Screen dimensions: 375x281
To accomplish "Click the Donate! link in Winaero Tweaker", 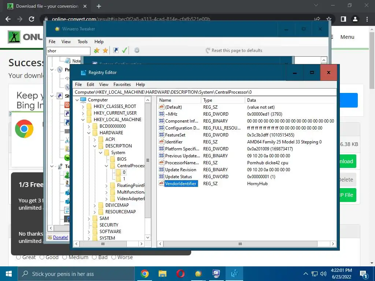I will (60, 237).
